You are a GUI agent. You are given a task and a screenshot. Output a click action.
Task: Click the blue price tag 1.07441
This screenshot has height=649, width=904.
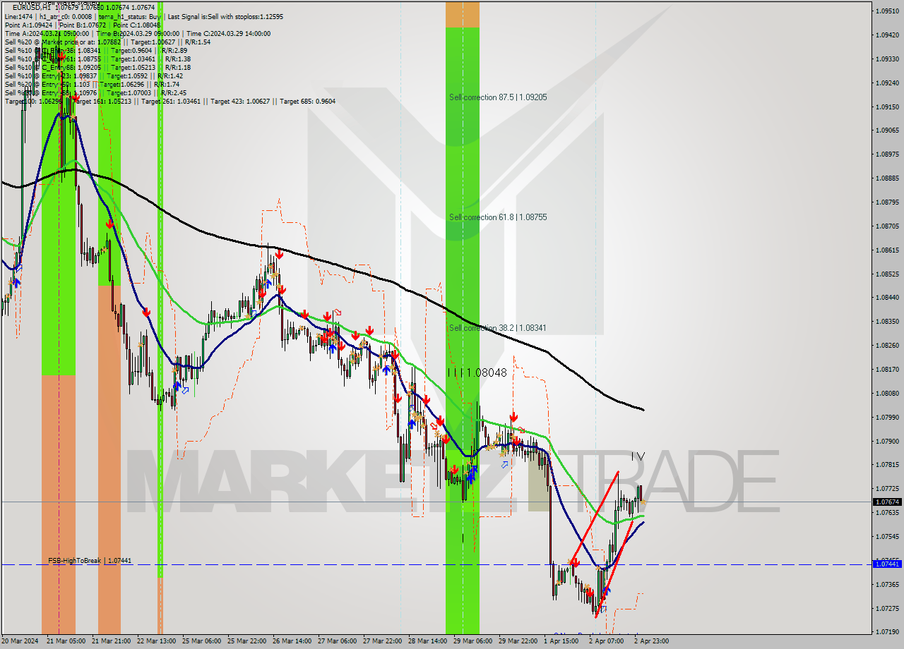(888, 564)
